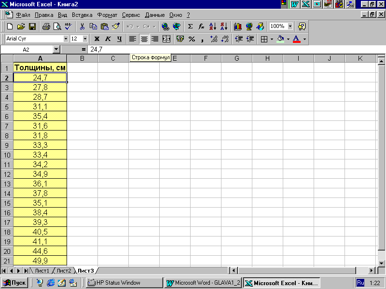Open the Map globe icon
This screenshot has width=386, height=289.
(x=249, y=26)
